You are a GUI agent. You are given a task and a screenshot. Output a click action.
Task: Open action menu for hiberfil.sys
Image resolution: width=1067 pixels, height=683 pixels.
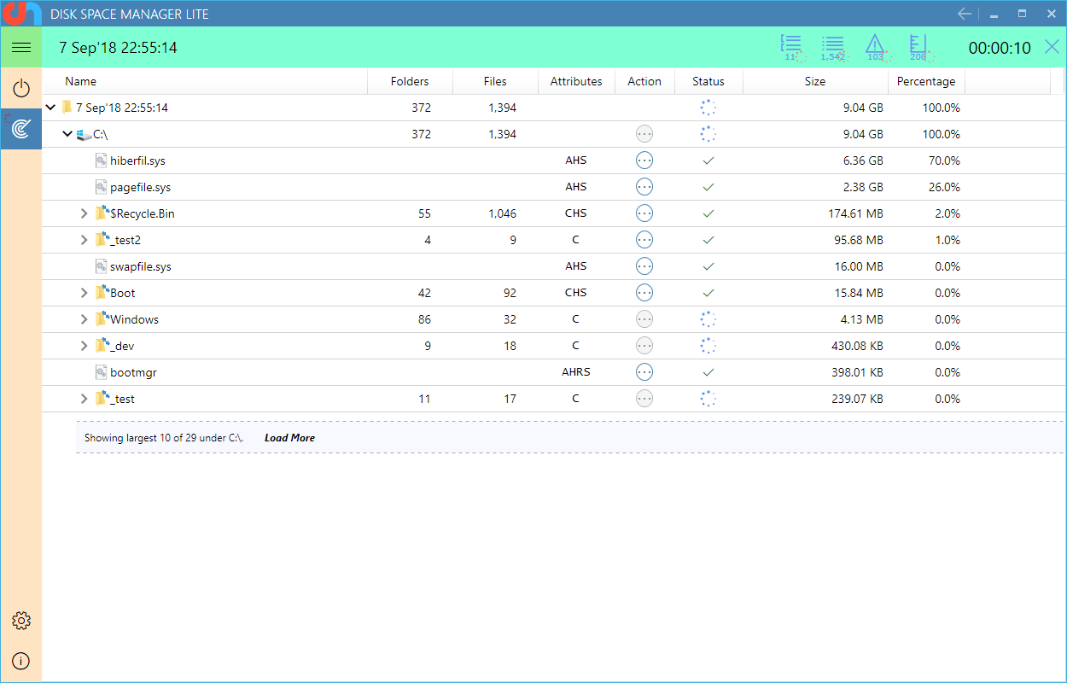644,161
